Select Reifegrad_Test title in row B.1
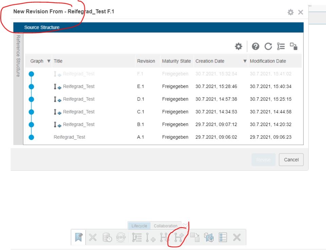Viewport: 326px width, 250px height. click(79, 125)
